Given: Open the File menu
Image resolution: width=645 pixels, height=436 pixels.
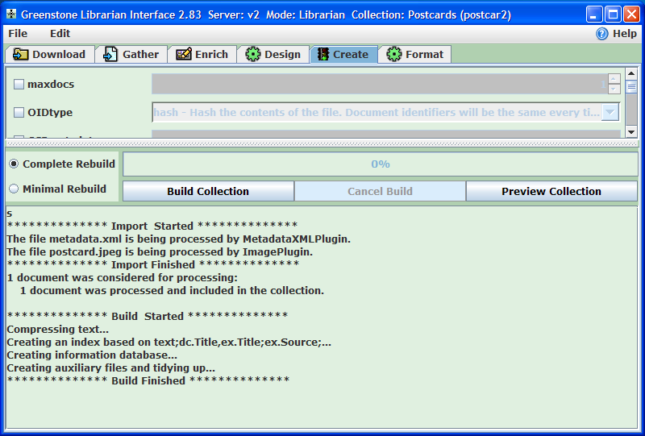Looking at the screenshot, I should tap(18, 34).
